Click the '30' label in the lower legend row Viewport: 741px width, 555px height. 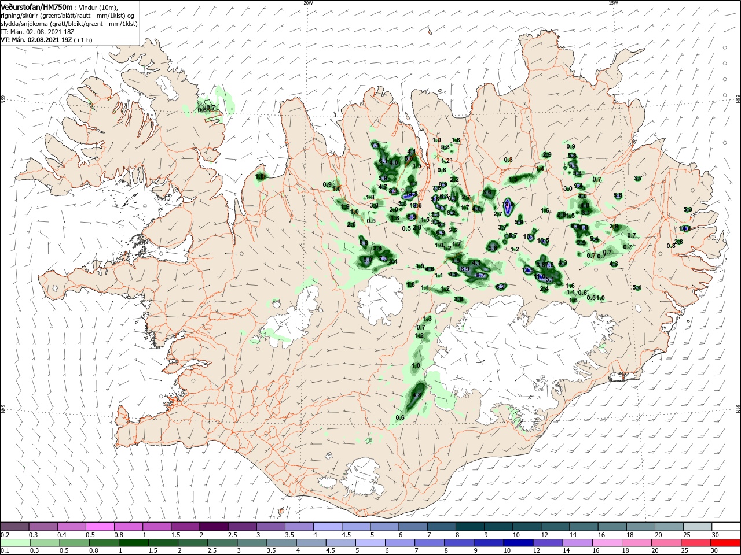[x=716, y=551]
